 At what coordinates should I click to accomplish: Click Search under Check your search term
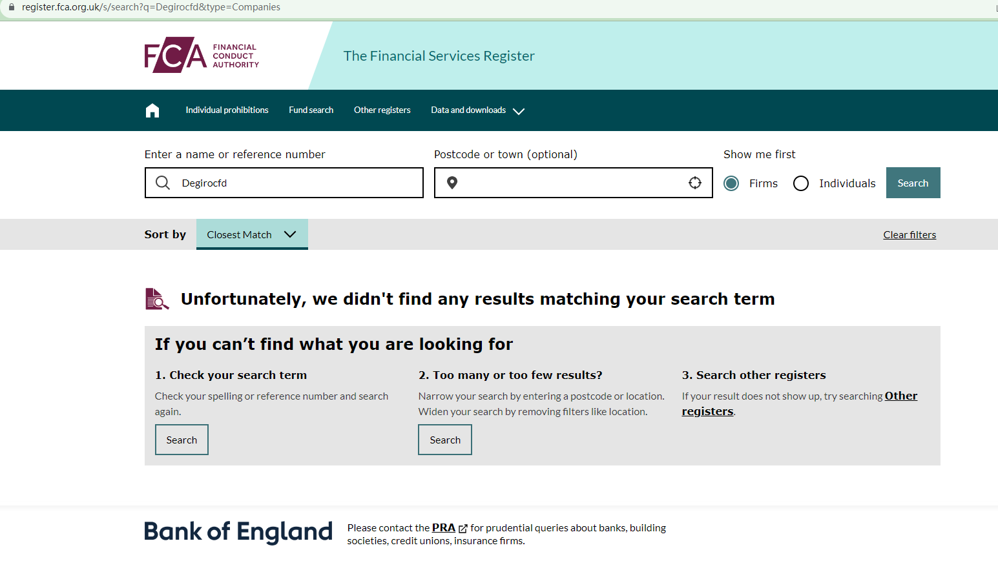click(x=182, y=440)
